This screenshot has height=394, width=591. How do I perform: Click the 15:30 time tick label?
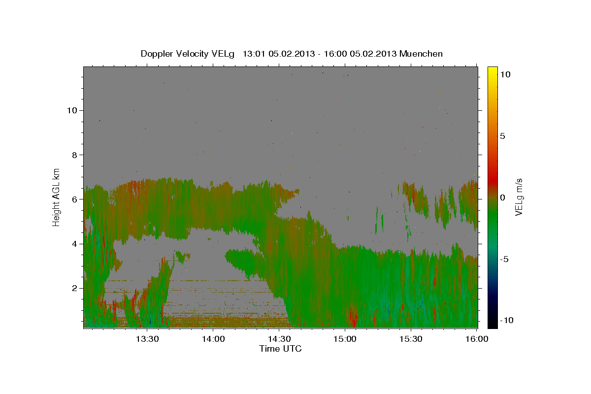click(x=411, y=339)
